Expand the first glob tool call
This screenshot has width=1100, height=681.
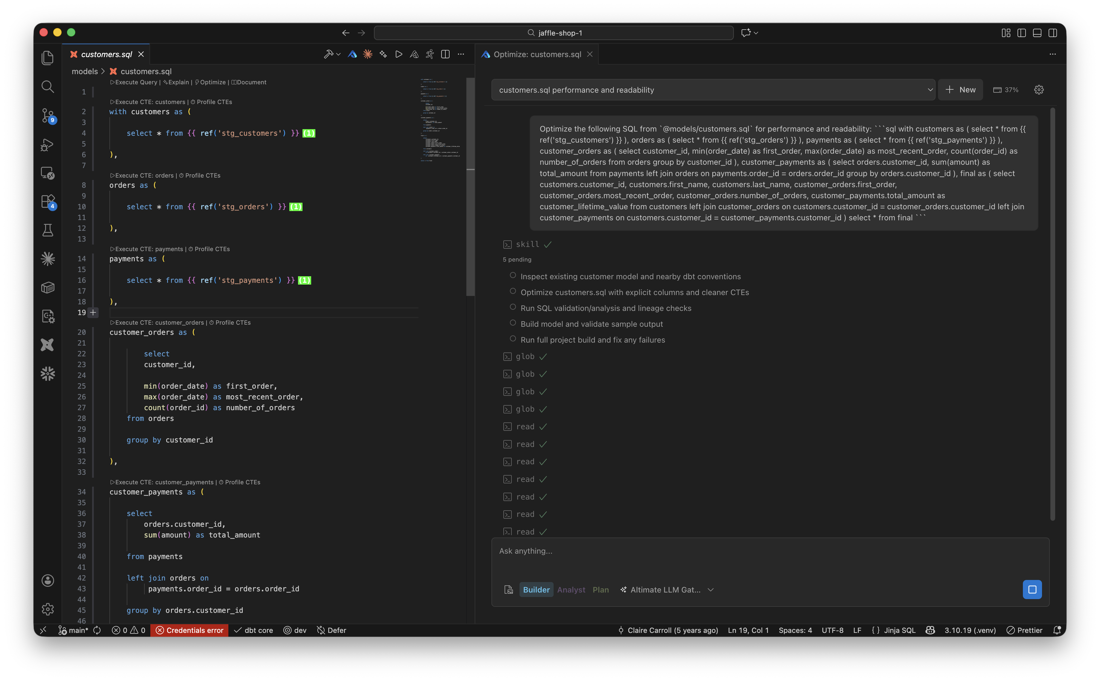pos(525,356)
